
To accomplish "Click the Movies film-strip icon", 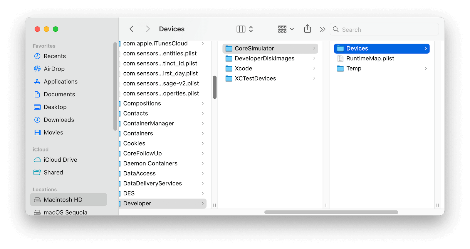I will tap(37, 132).
